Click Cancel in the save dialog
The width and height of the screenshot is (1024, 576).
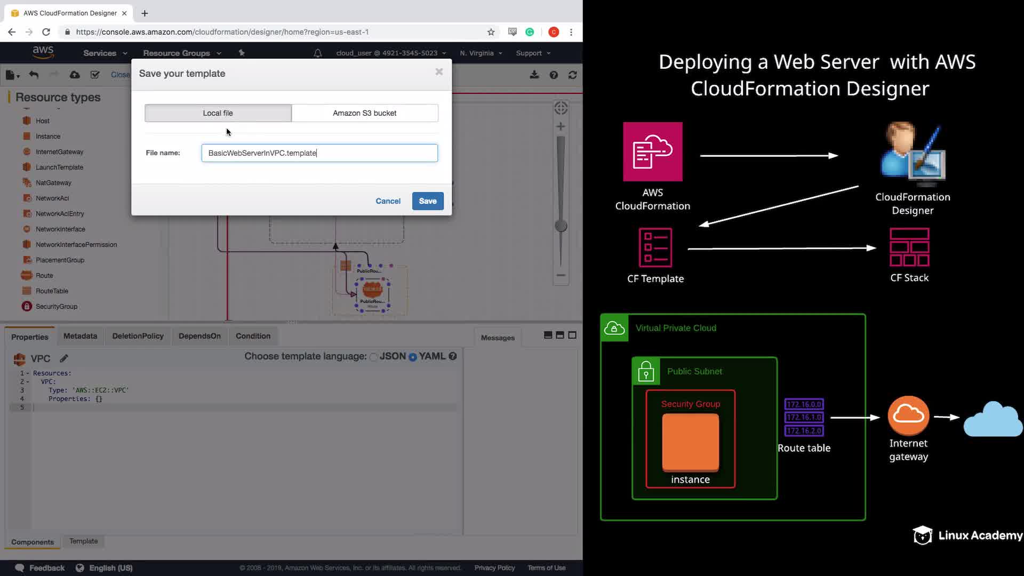(x=388, y=201)
